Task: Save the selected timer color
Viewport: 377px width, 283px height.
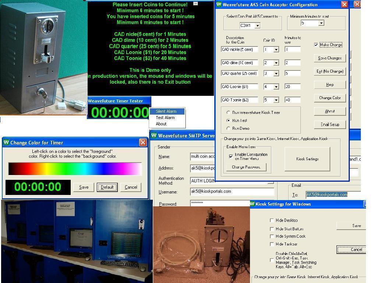Action: pos(84,187)
